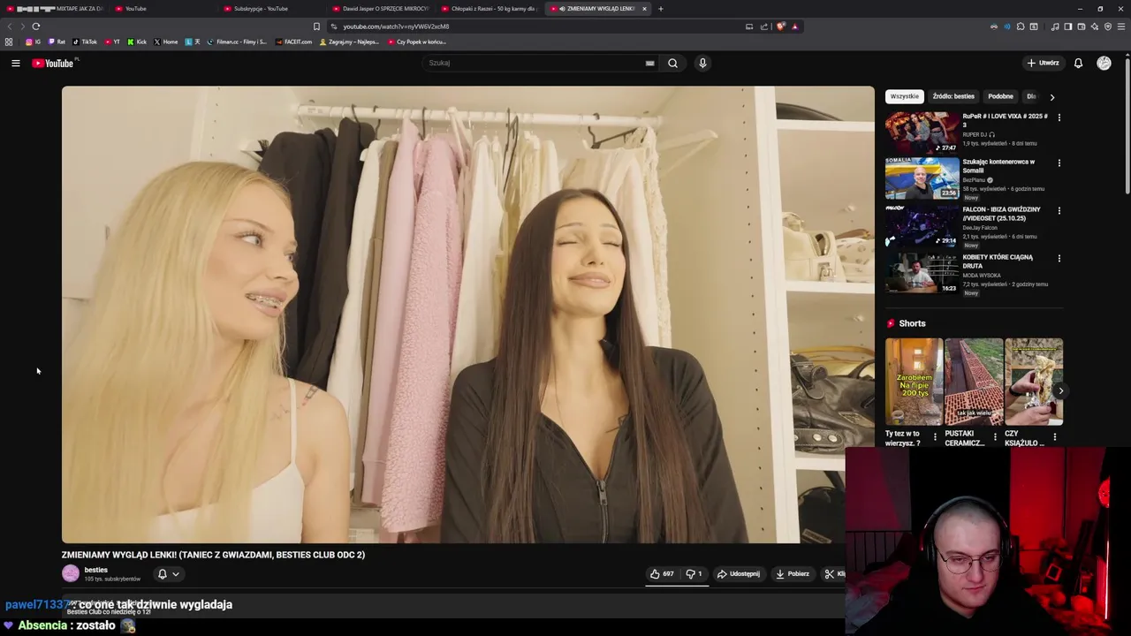The height and width of the screenshot is (636, 1131).
Task: Open options for FALCON IBIZA GWIŻDŻINY video
Action: (x=1059, y=210)
